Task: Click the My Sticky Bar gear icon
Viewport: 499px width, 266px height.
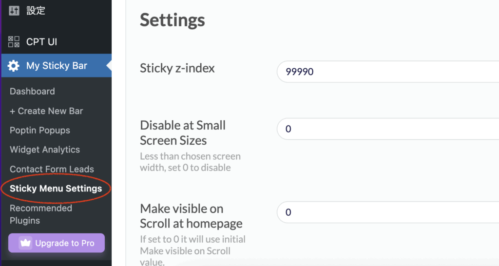Action: [x=13, y=66]
